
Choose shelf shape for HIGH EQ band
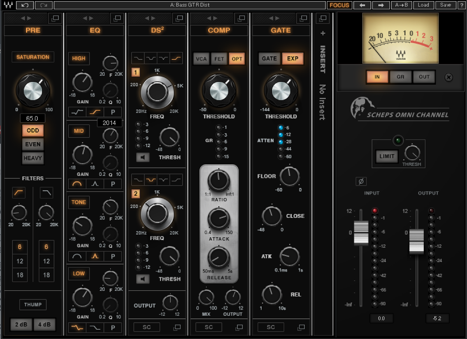pos(95,112)
